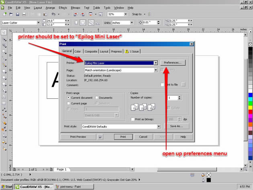Click the Application launcher icon

pyautogui.click(x=91, y=14)
